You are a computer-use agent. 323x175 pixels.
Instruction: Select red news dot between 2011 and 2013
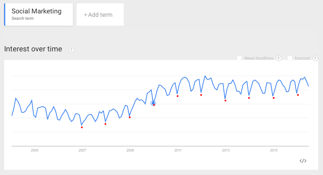pyautogui.click(x=201, y=95)
